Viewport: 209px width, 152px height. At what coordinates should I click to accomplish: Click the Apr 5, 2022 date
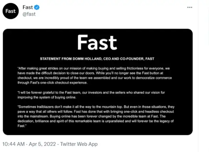(42, 144)
